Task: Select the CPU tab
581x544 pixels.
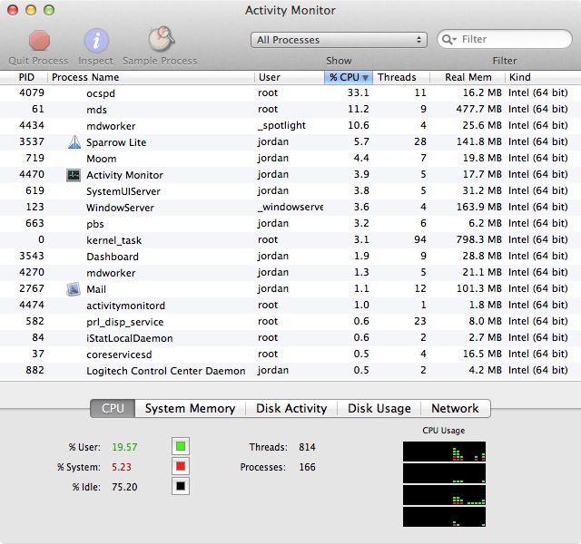Action: click(x=113, y=408)
